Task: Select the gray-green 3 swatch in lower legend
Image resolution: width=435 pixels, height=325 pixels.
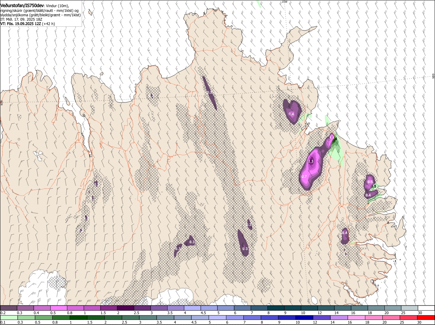Action: click(x=148, y=318)
